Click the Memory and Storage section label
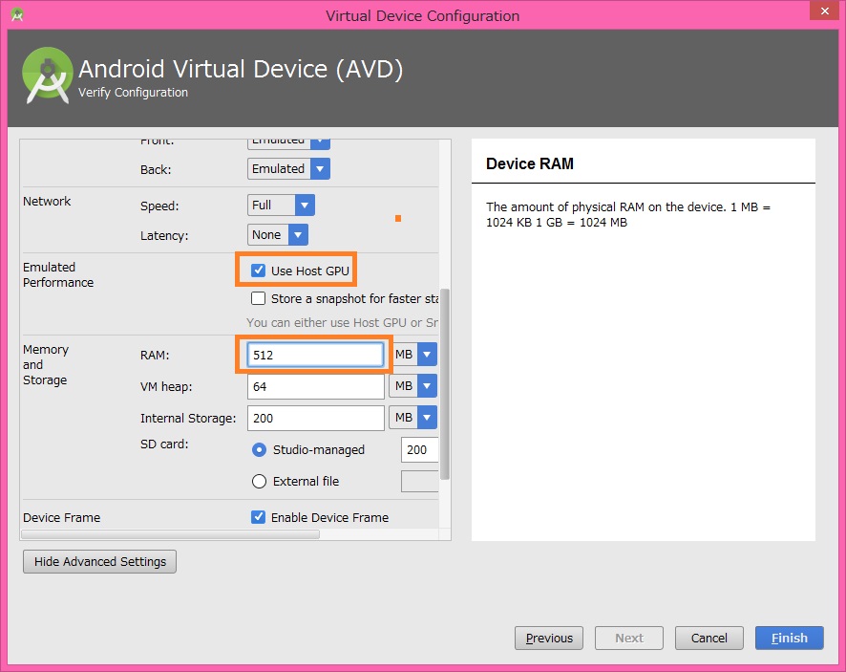This screenshot has height=672, width=846. pyautogui.click(x=46, y=364)
